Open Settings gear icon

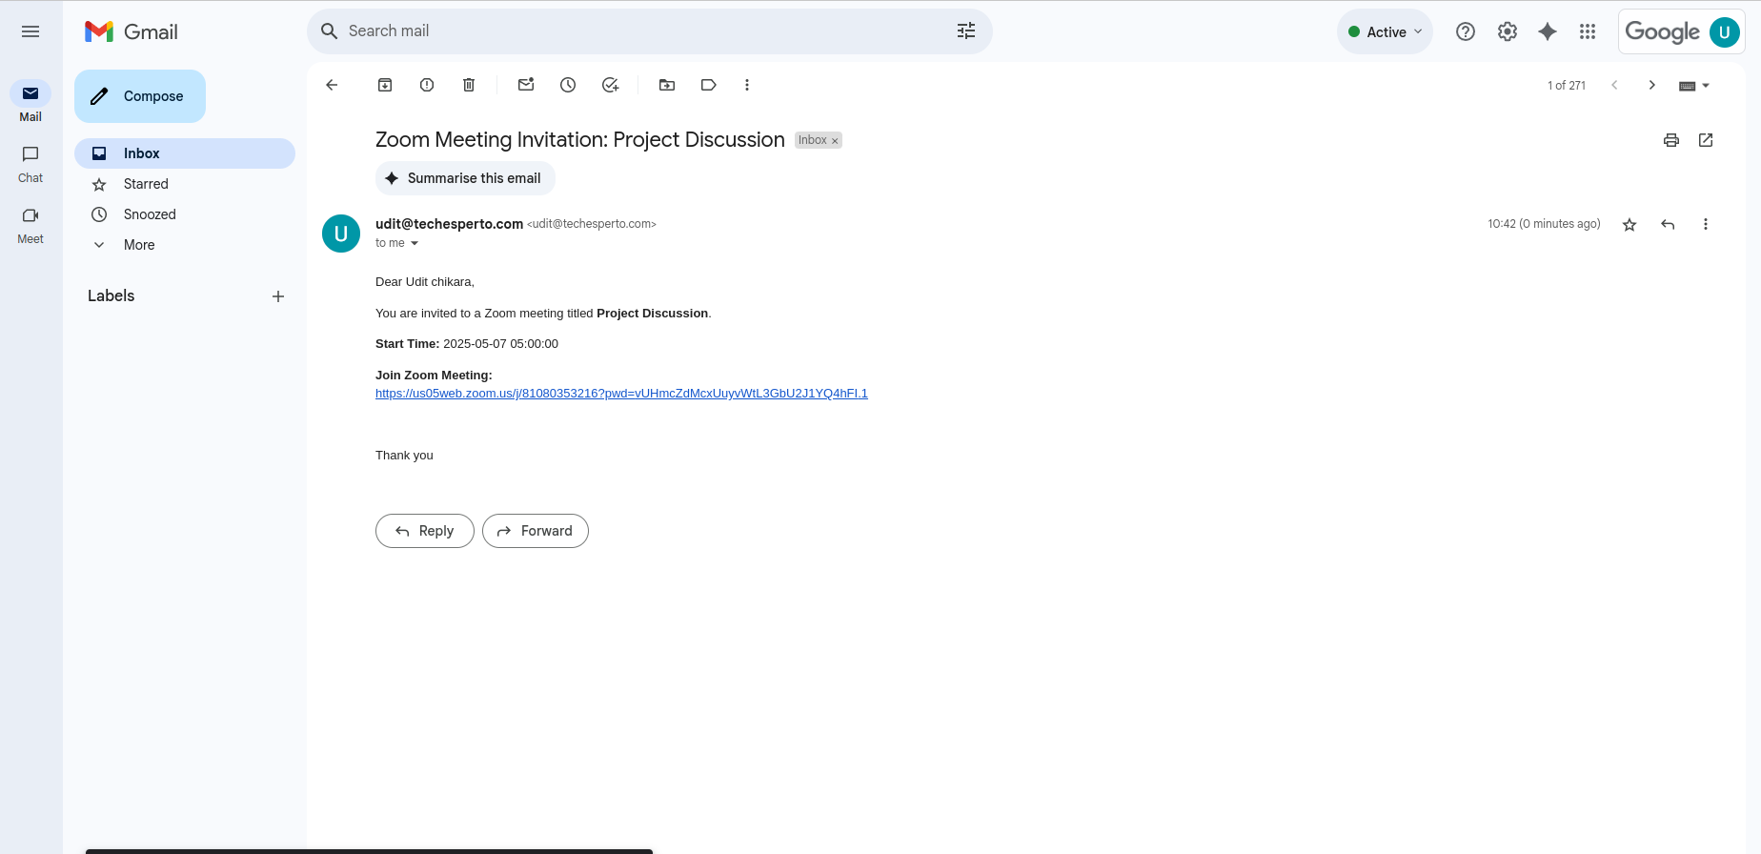[1508, 31]
